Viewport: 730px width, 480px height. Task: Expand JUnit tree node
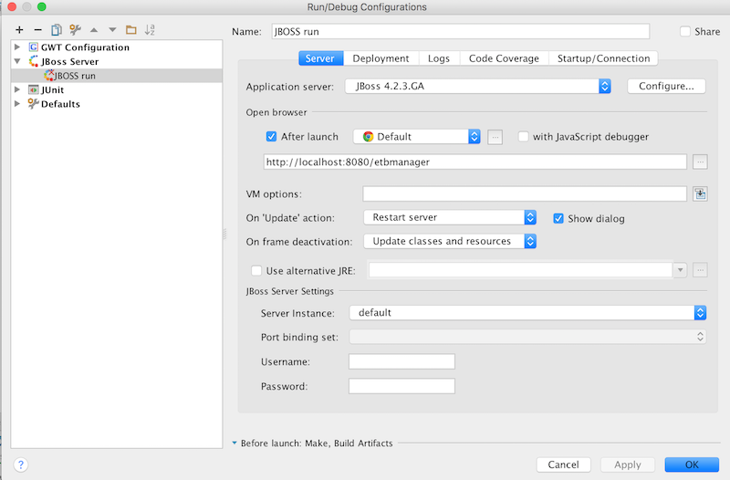click(17, 89)
